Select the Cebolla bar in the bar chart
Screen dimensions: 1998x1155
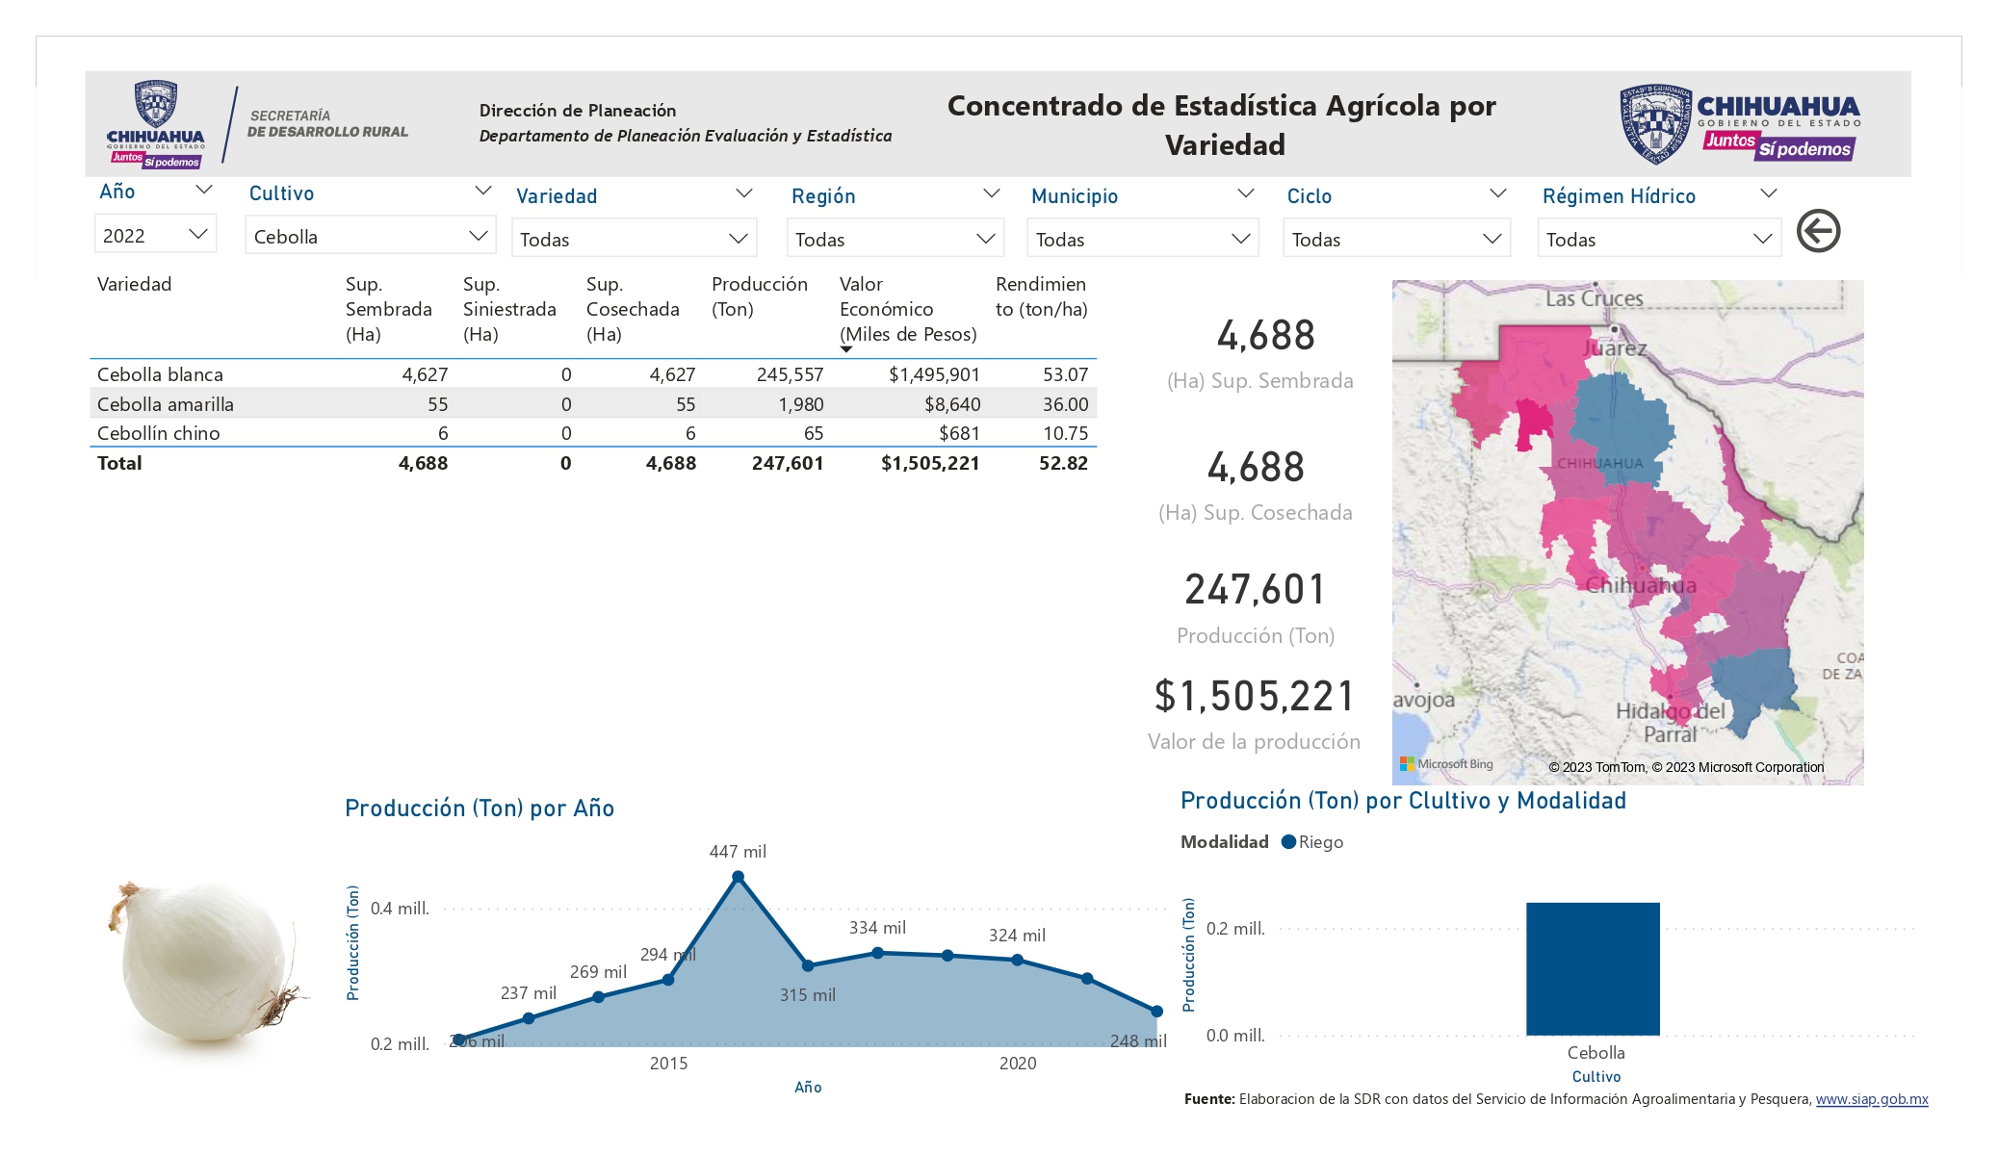[1593, 969]
